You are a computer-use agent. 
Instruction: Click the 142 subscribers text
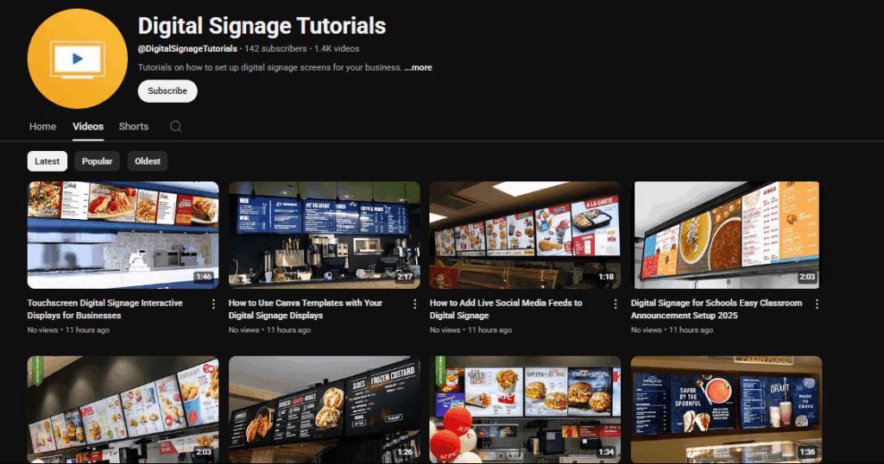tap(275, 49)
